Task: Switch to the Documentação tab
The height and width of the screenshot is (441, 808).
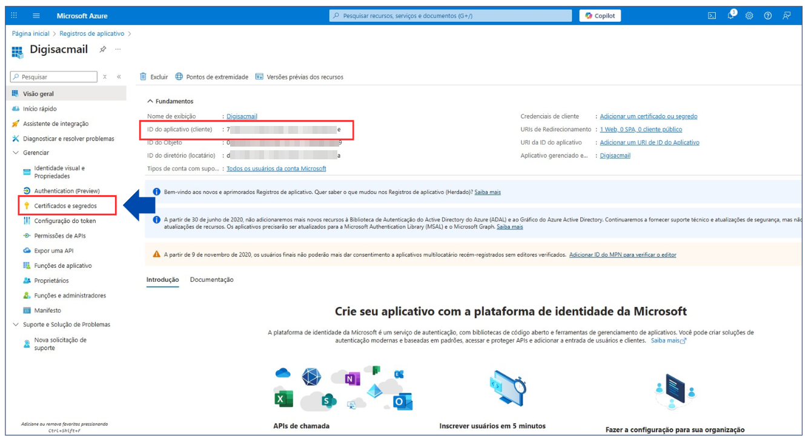Action: click(x=211, y=280)
